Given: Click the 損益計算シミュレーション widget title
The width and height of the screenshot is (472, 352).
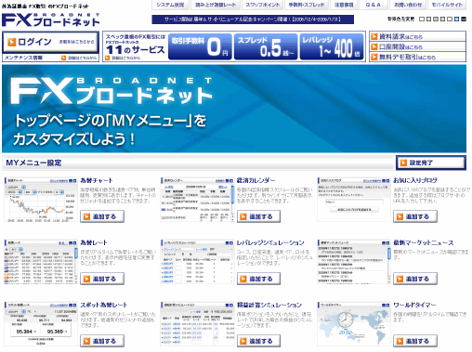Looking at the screenshot, I should point(269,305).
